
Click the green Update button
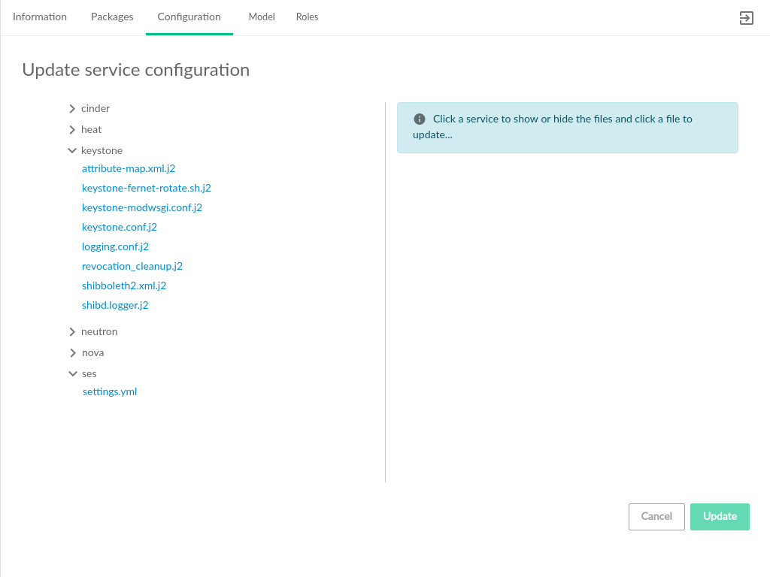[720, 517]
